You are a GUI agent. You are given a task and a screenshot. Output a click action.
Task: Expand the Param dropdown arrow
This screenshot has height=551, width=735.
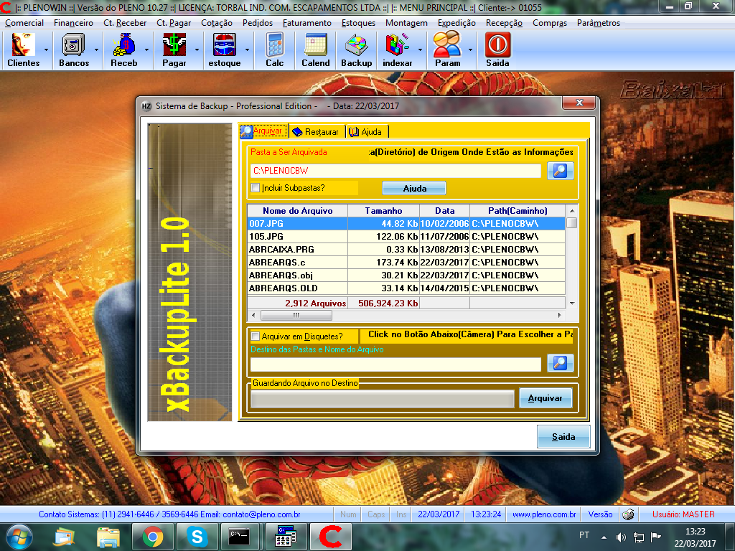470,50
